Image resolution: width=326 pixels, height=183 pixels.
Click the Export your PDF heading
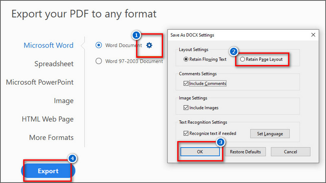pos(84,14)
